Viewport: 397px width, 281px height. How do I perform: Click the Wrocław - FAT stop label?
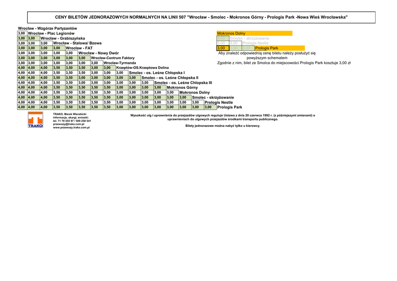pyautogui.click(x=79, y=48)
